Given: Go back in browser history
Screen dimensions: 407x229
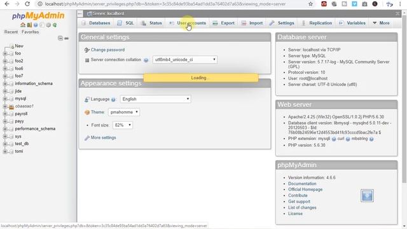Looking at the screenshot, I should (x=7, y=4).
